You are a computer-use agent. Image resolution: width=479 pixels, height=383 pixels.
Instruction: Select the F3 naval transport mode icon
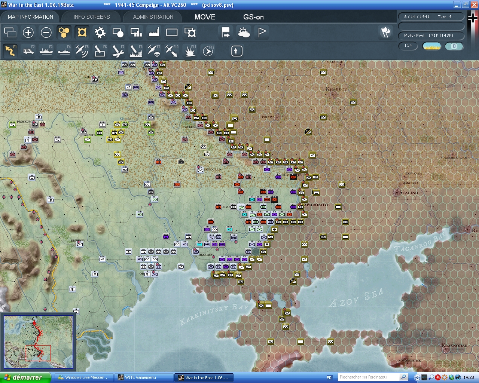tap(46, 50)
